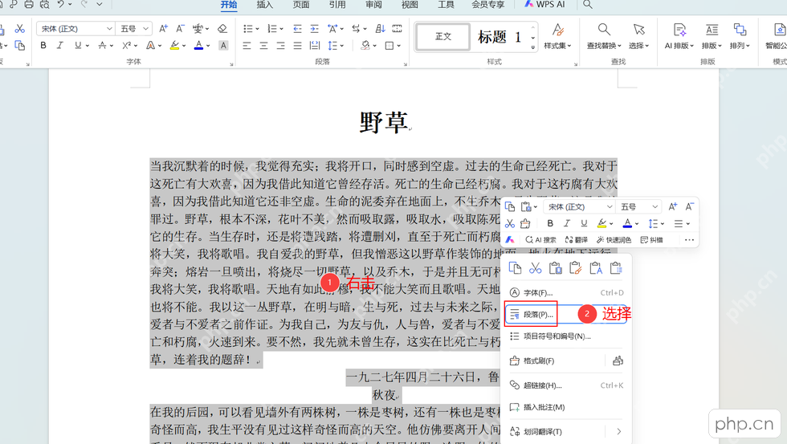
Task: Justify text using the ribbon icon
Action: [x=298, y=46]
